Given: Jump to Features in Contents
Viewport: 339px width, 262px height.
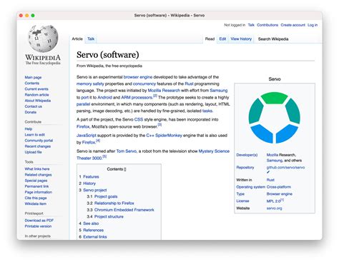Looking at the screenshot, I should point(91,176).
